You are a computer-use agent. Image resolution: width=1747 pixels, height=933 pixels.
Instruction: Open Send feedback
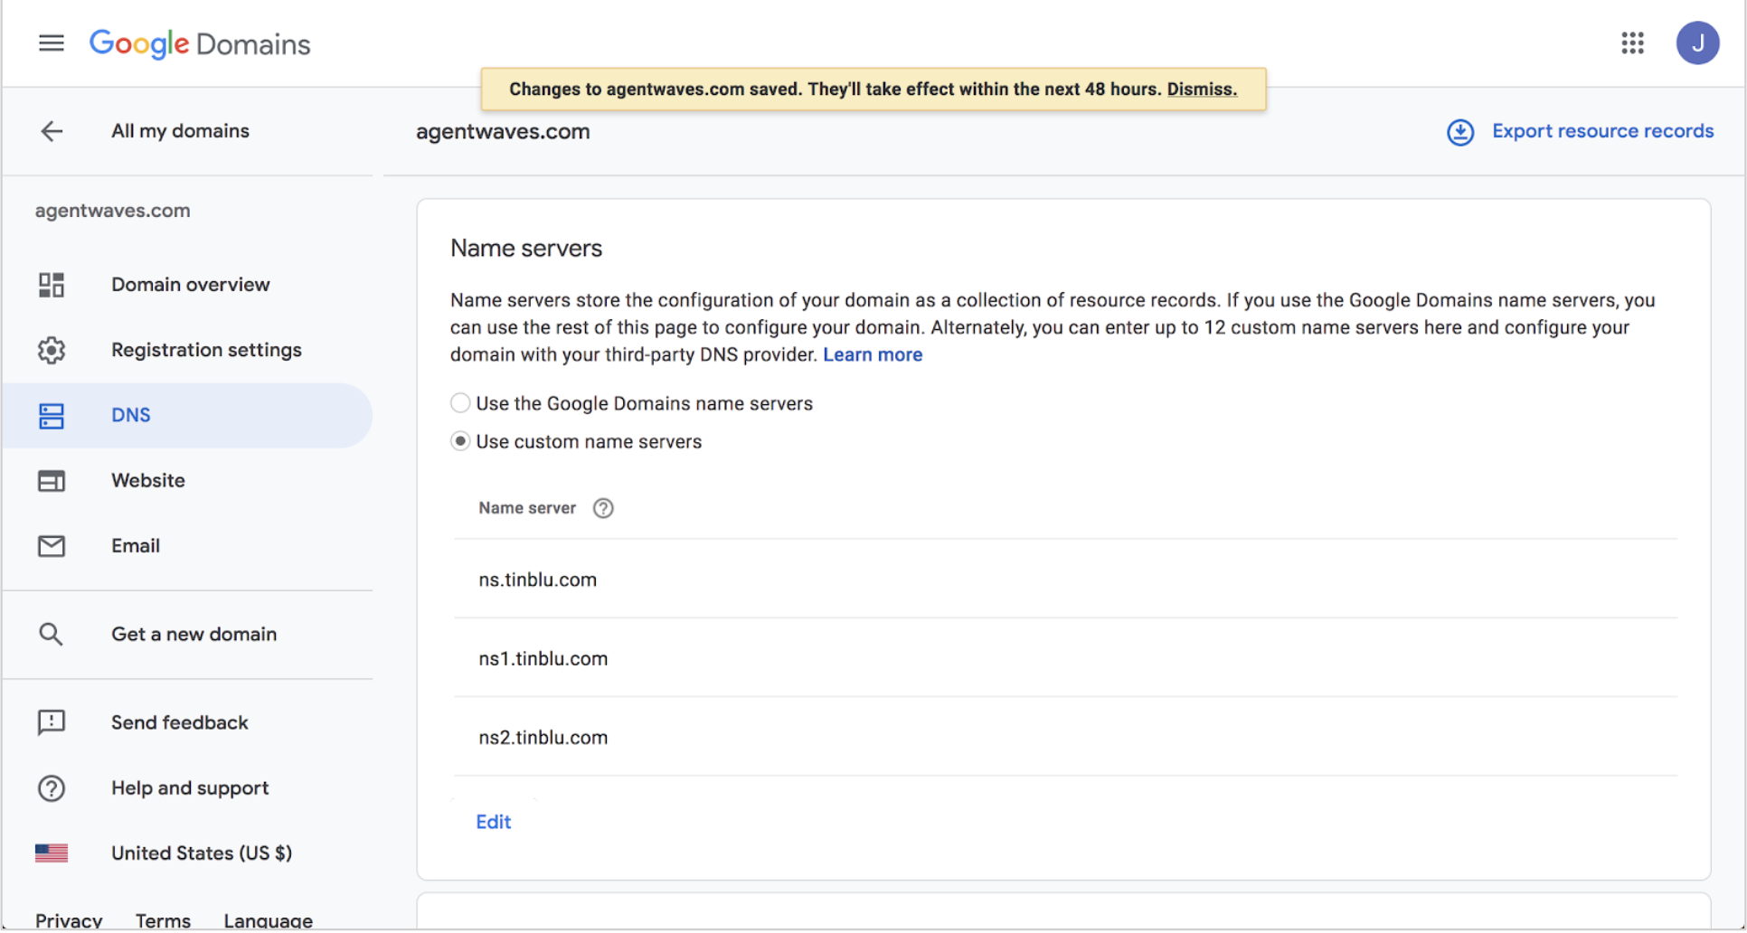[x=180, y=722]
